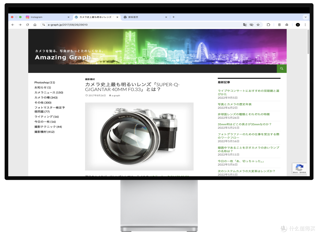Open the お知らせ (1) category
Image resolution: width=318 pixels, height=235 pixels.
[x=43, y=88]
